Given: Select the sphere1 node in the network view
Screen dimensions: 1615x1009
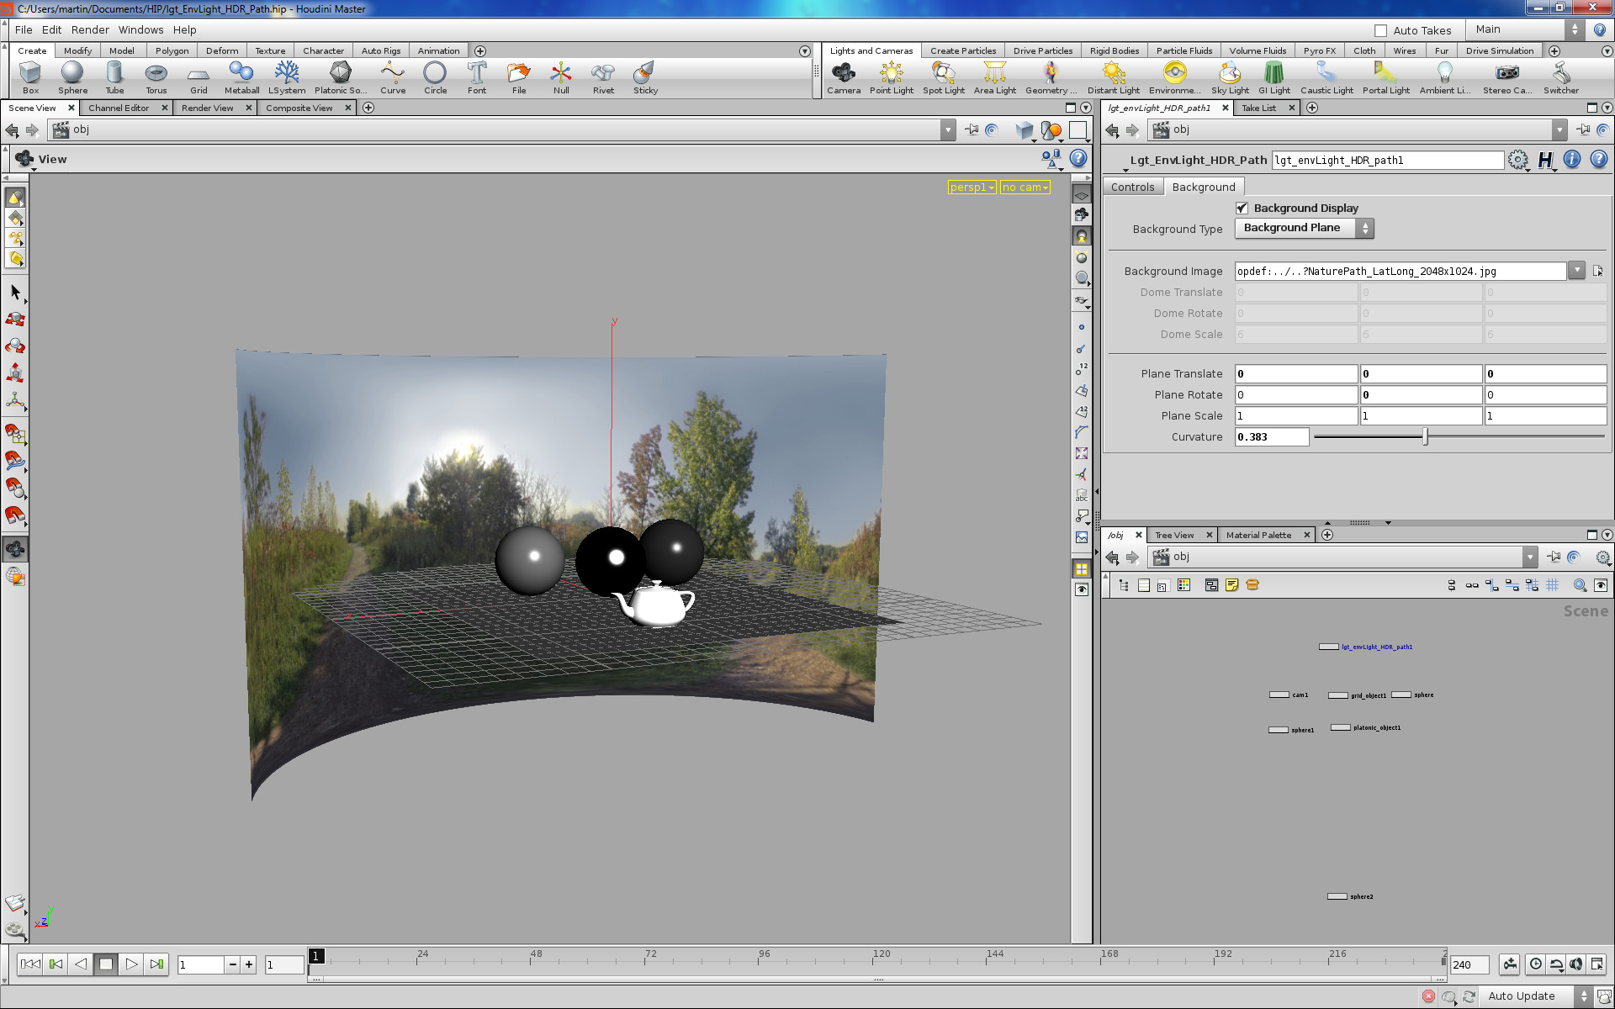Looking at the screenshot, I should coord(1279,730).
